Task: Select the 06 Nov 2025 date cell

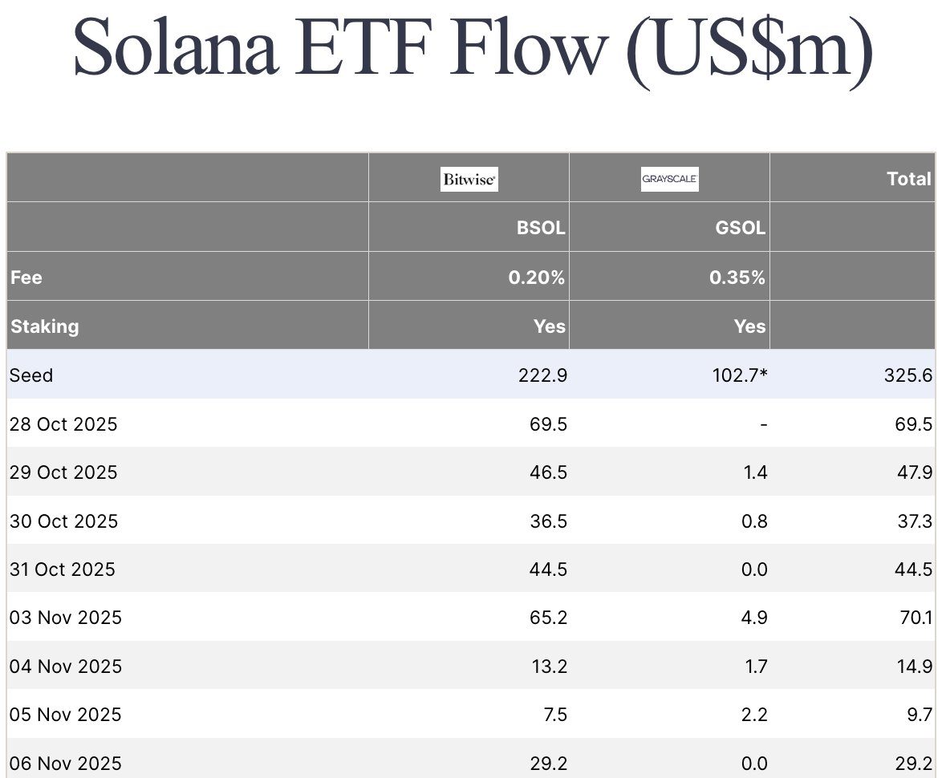Action: (66, 763)
